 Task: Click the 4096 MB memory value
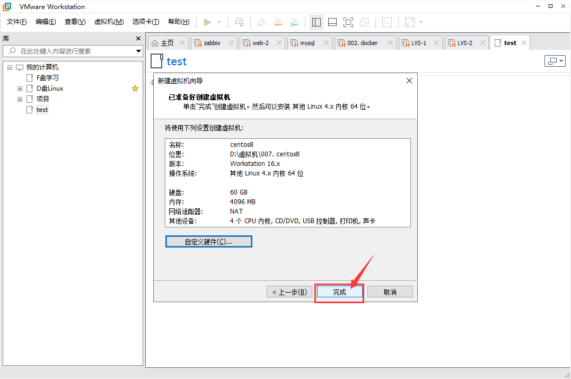pos(242,202)
